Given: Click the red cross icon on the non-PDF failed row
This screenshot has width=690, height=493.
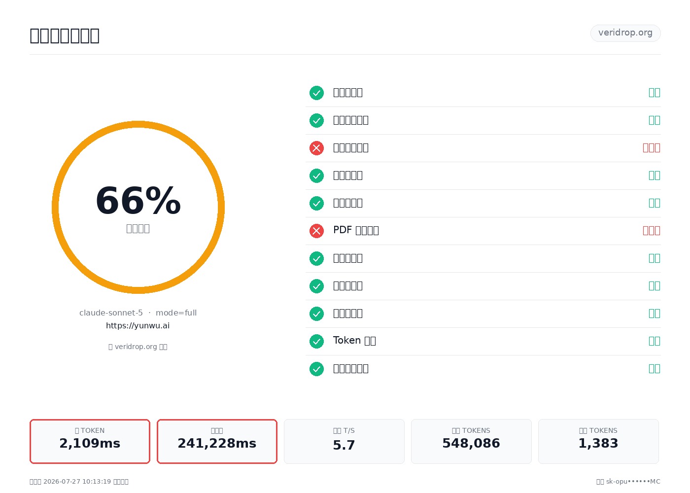Looking at the screenshot, I should pos(316,148).
